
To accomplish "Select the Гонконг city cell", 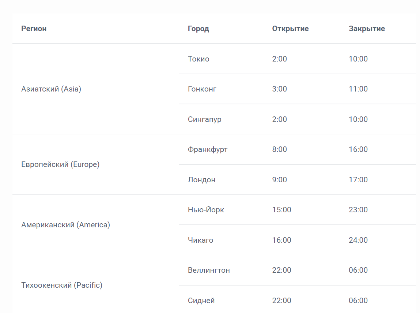I will (x=202, y=89).
